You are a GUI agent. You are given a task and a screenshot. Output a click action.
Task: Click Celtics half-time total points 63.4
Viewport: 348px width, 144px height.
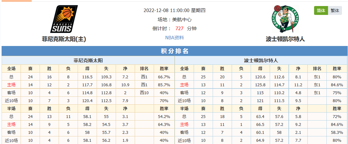pos(260,116)
